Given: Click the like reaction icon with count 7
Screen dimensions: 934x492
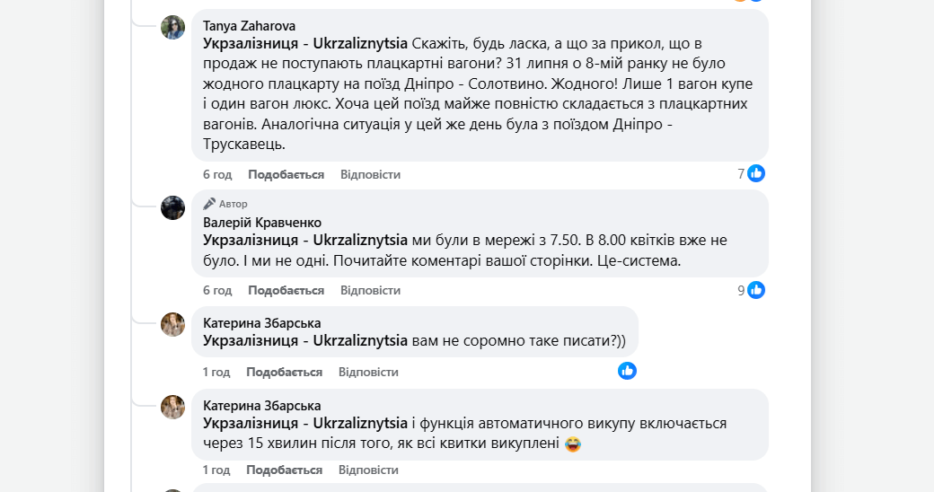Looking at the screenshot, I should (x=756, y=173).
